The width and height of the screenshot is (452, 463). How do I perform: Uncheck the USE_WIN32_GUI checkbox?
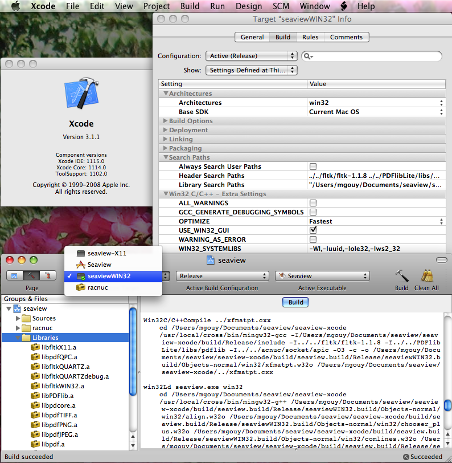(313, 230)
